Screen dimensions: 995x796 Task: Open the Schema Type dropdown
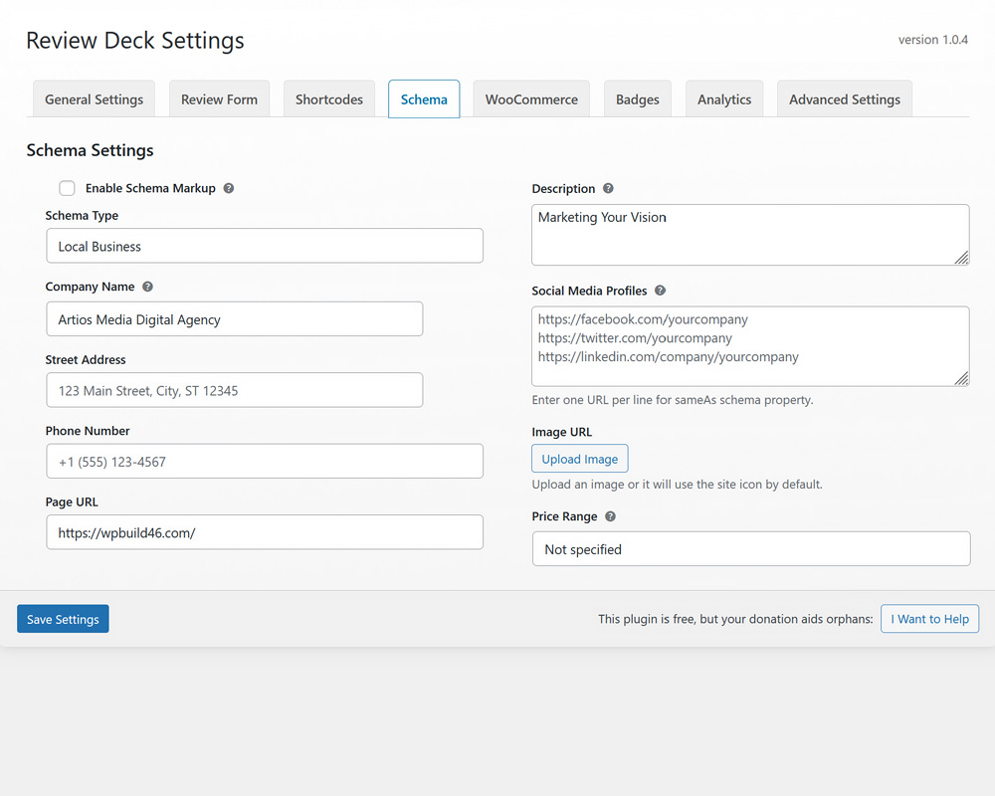(x=264, y=246)
